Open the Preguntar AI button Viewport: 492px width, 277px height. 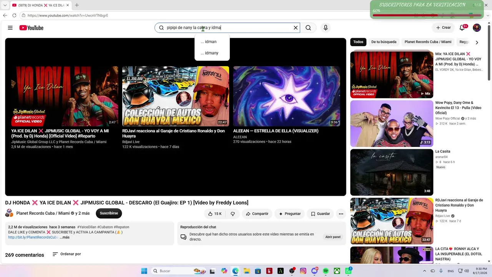coord(290,214)
